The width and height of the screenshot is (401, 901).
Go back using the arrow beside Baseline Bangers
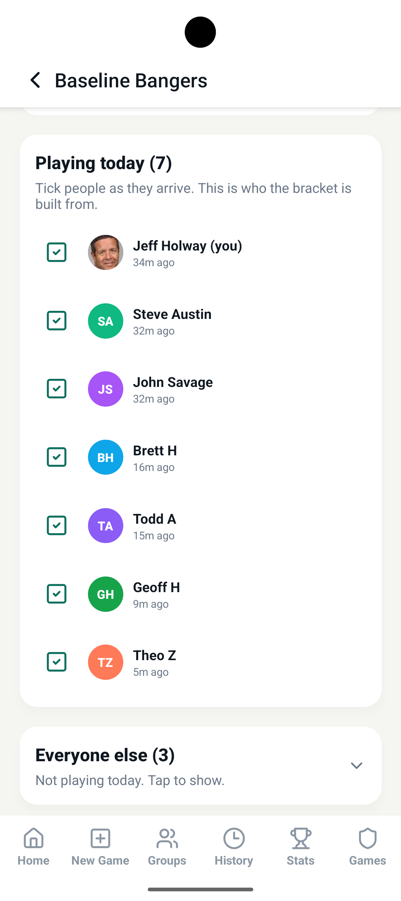pyautogui.click(x=35, y=80)
